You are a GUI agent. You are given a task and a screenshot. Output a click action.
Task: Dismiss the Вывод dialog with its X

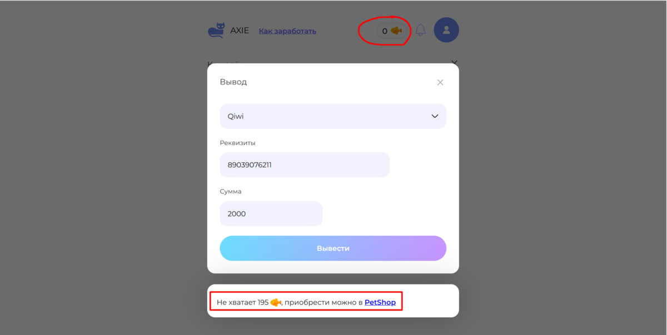pos(440,82)
